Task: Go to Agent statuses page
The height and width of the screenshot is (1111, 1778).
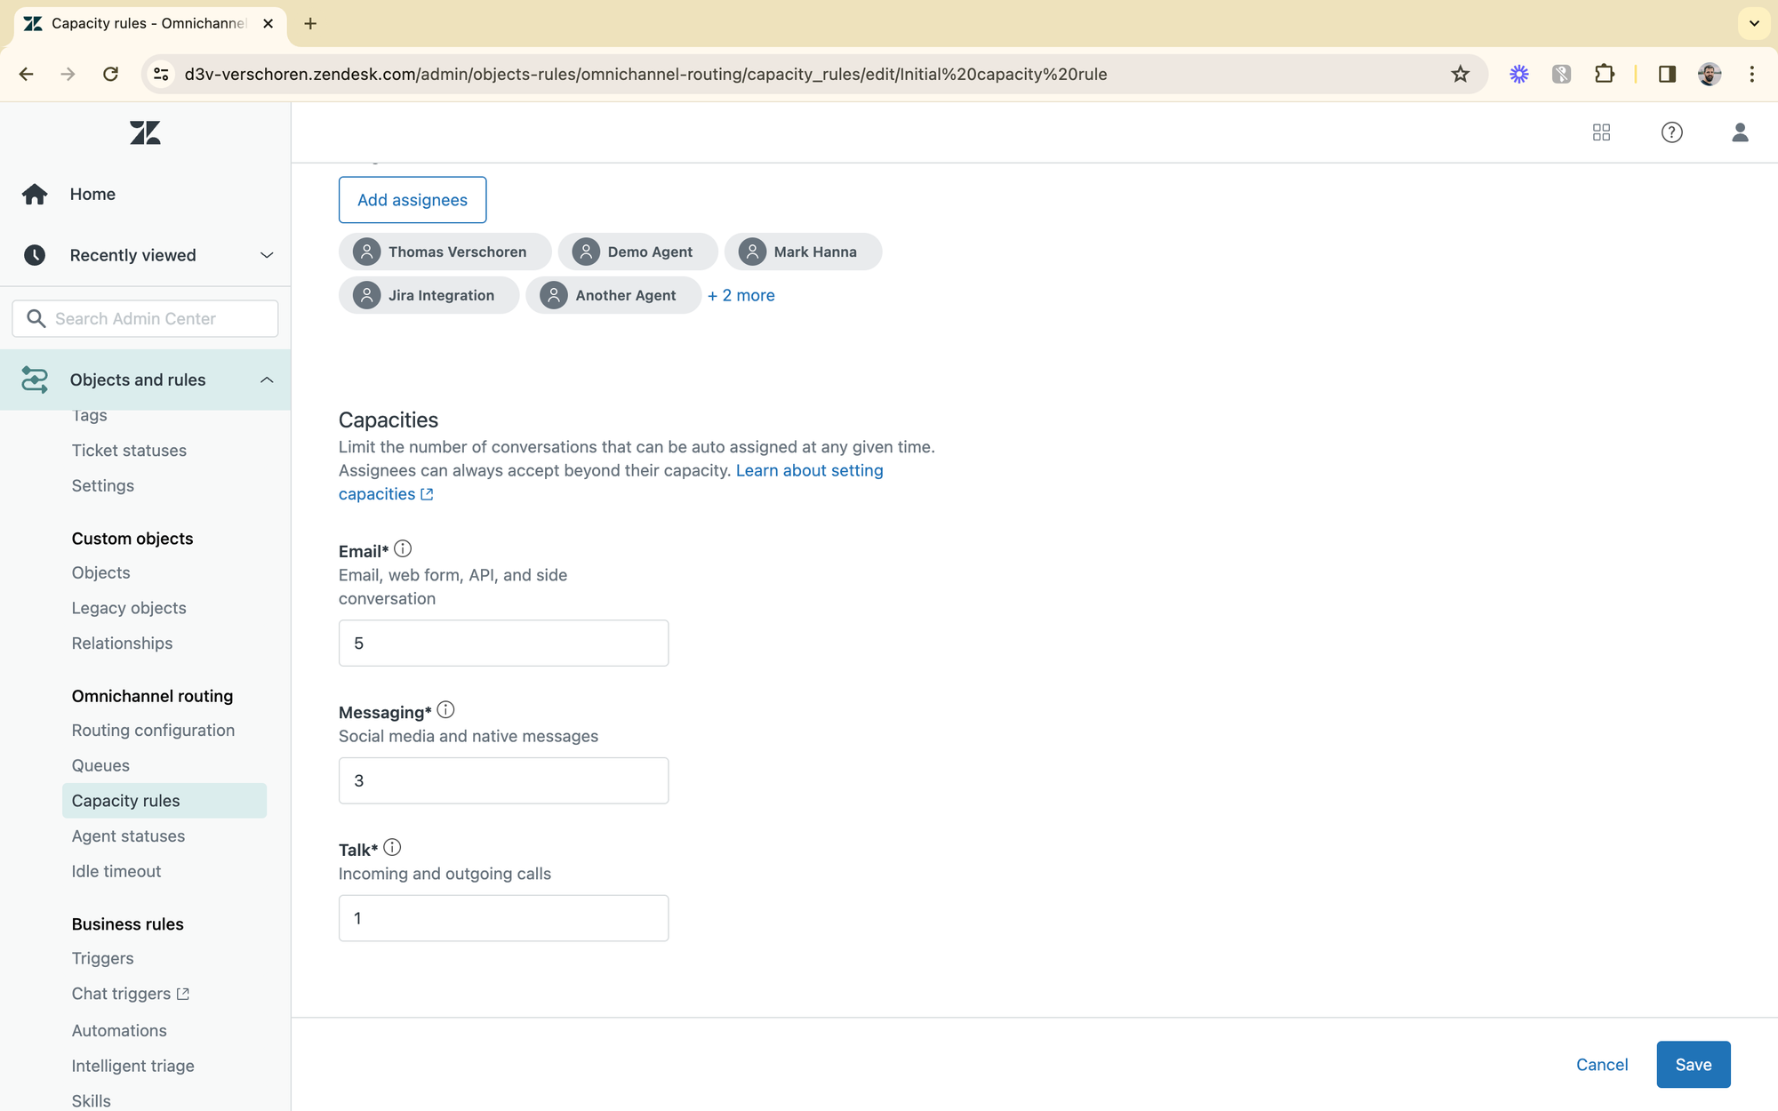Action: (x=128, y=835)
